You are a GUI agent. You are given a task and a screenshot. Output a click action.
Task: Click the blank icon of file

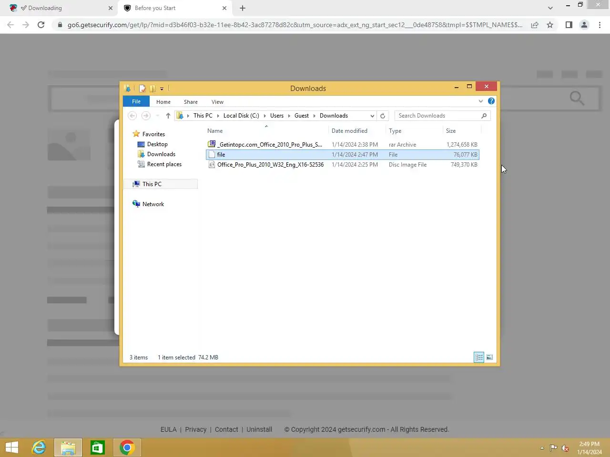(x=212, y=154)
